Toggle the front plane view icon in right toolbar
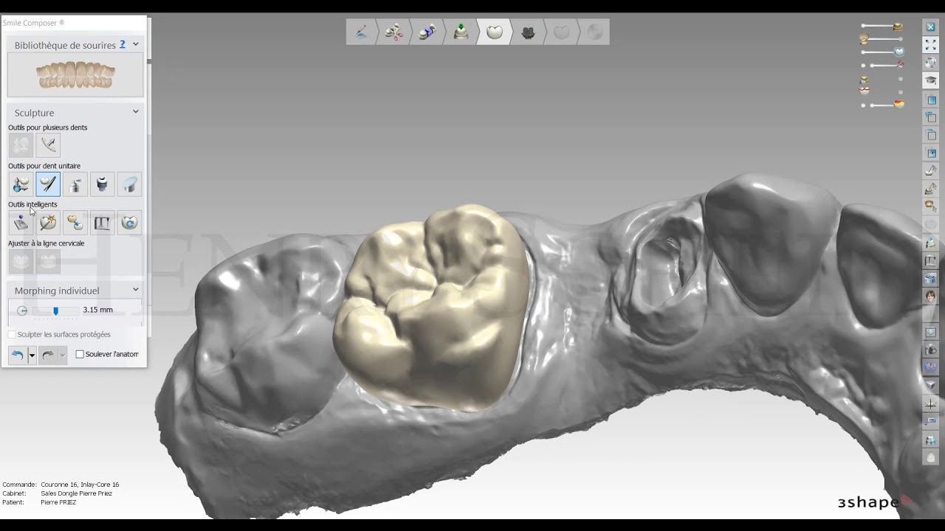Screen dimensions: 945x531 tap(931, 100)
